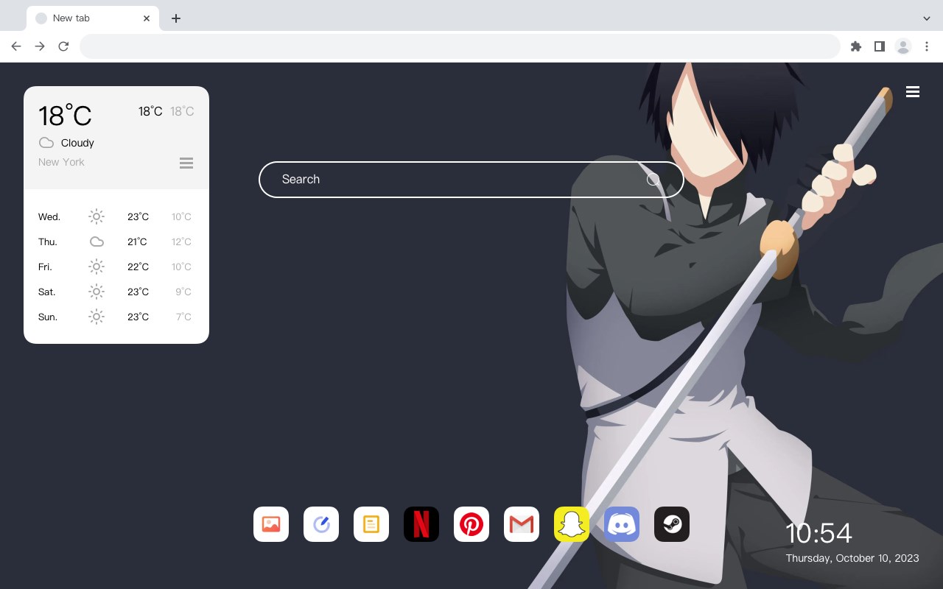Open the weather widget menu
This screenshot has width=943, height=589.
coord(186,163)
